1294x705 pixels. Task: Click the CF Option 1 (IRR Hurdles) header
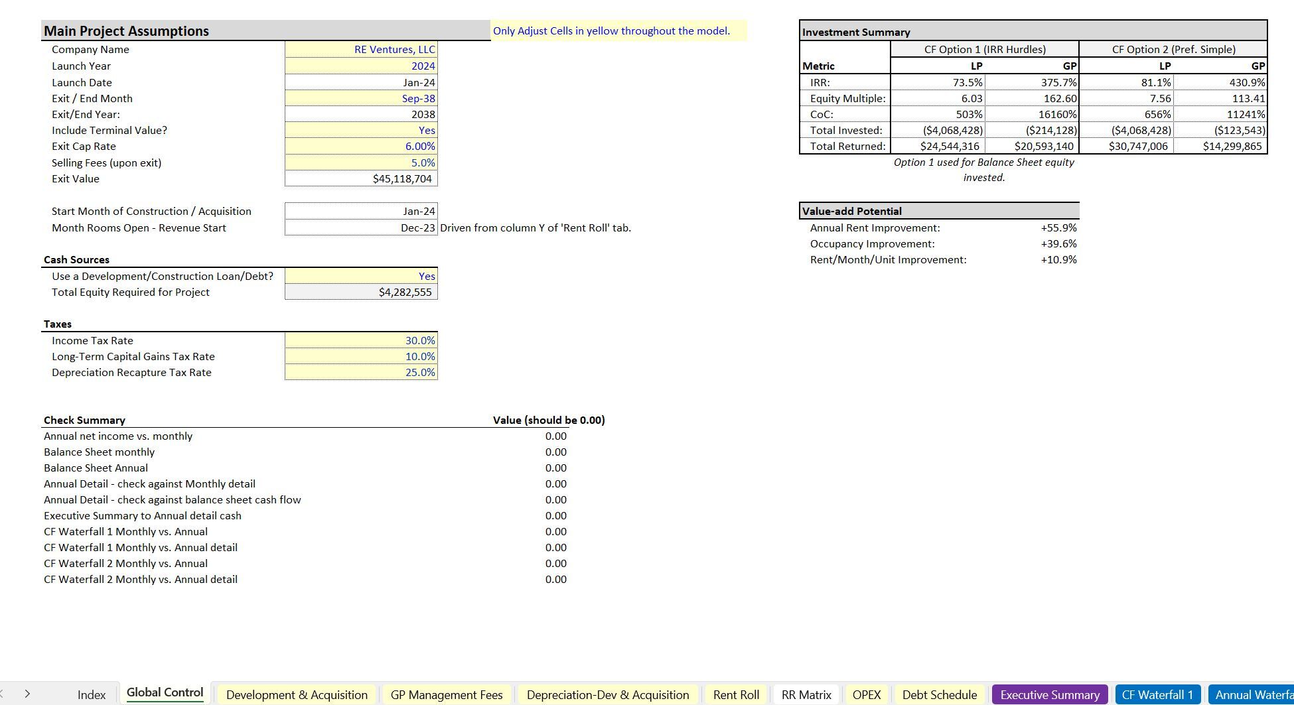[985, 49]
